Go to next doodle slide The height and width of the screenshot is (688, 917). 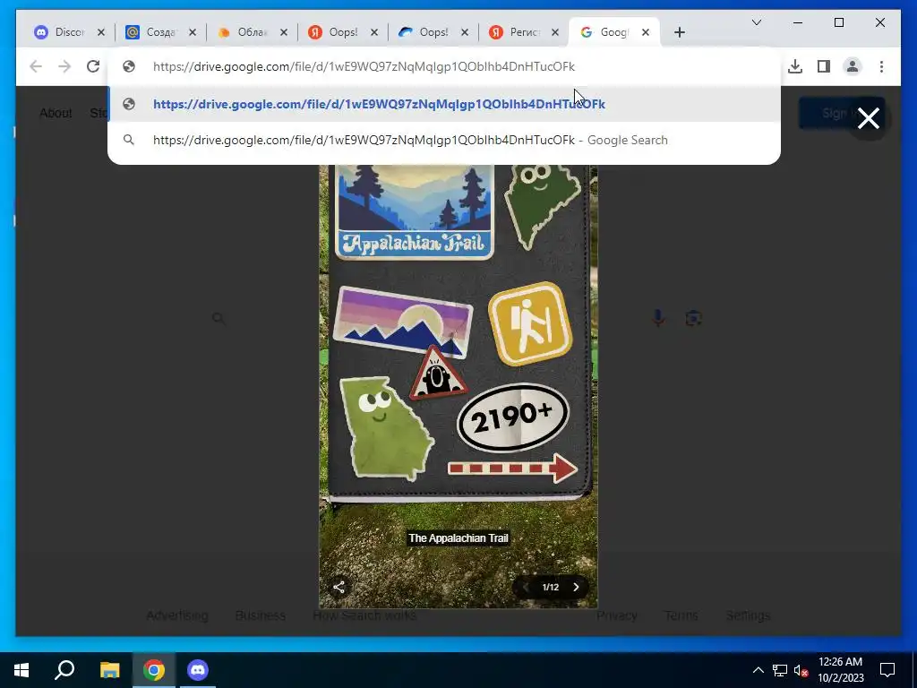(x=576, y=587)
